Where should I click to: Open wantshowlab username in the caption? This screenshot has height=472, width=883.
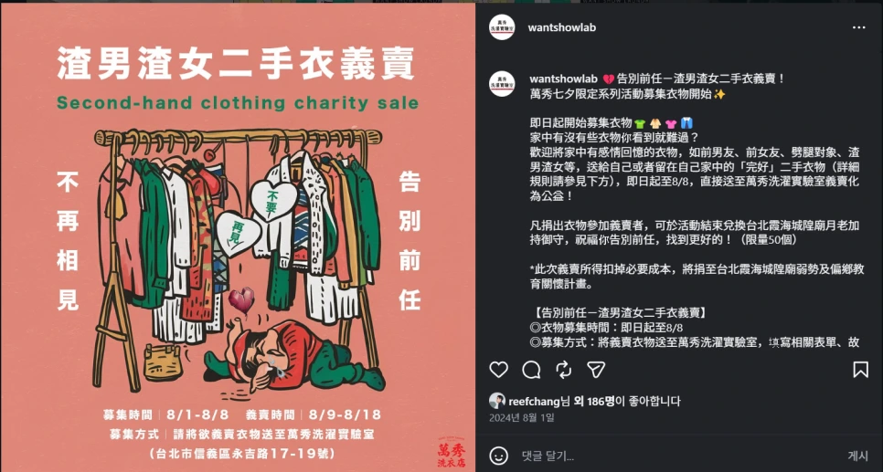(x=563, y=79)
